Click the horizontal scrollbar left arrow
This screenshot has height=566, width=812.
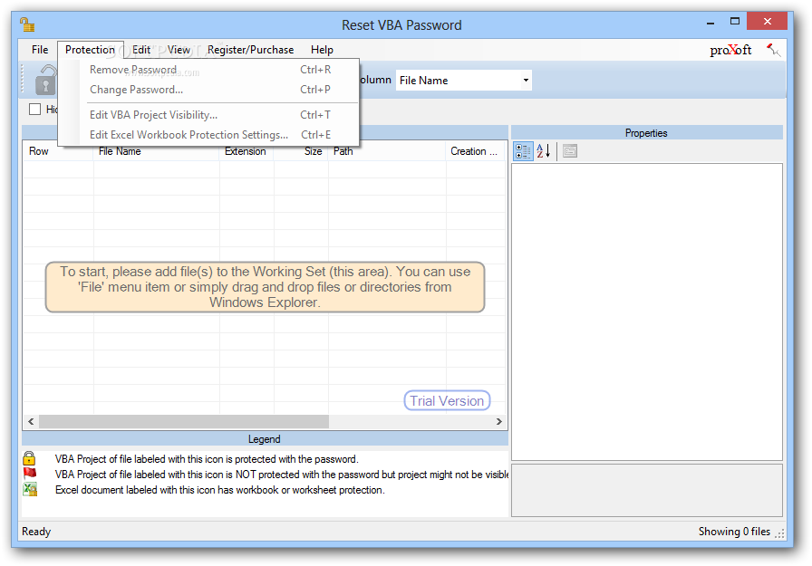pos(31,421)
